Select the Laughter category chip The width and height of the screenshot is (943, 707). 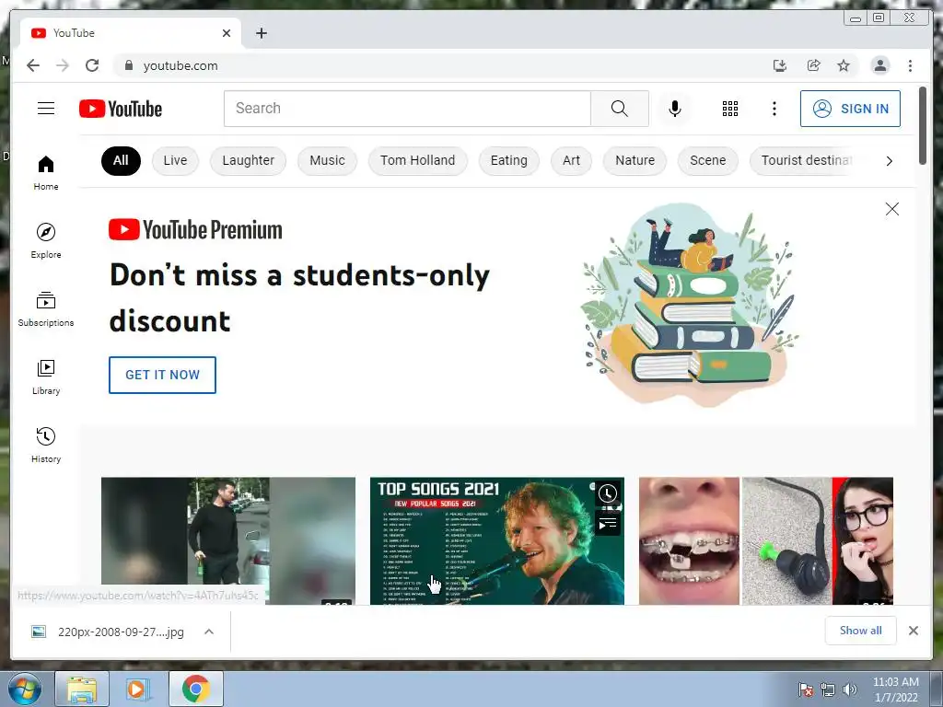click(249, 160)
